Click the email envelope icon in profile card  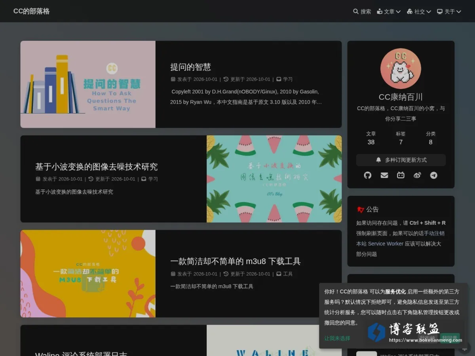tap(384, 175)
